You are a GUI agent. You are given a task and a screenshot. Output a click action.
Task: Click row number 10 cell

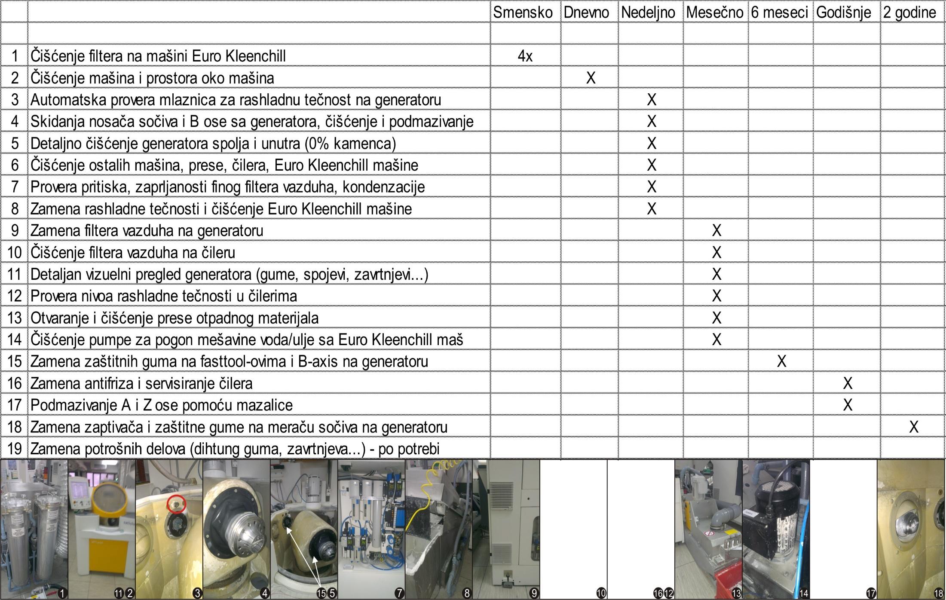pyautogui.click(x=15, y=252)
